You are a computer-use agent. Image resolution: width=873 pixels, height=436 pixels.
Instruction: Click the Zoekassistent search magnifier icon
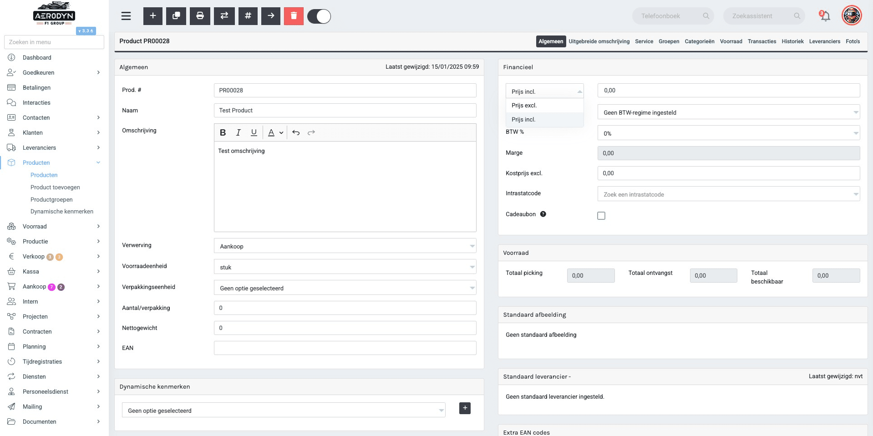pyautogui.click(x=797, y=16)
